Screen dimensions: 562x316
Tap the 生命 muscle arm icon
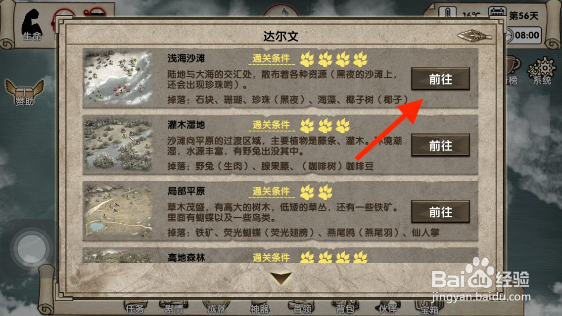click(32, 25)
